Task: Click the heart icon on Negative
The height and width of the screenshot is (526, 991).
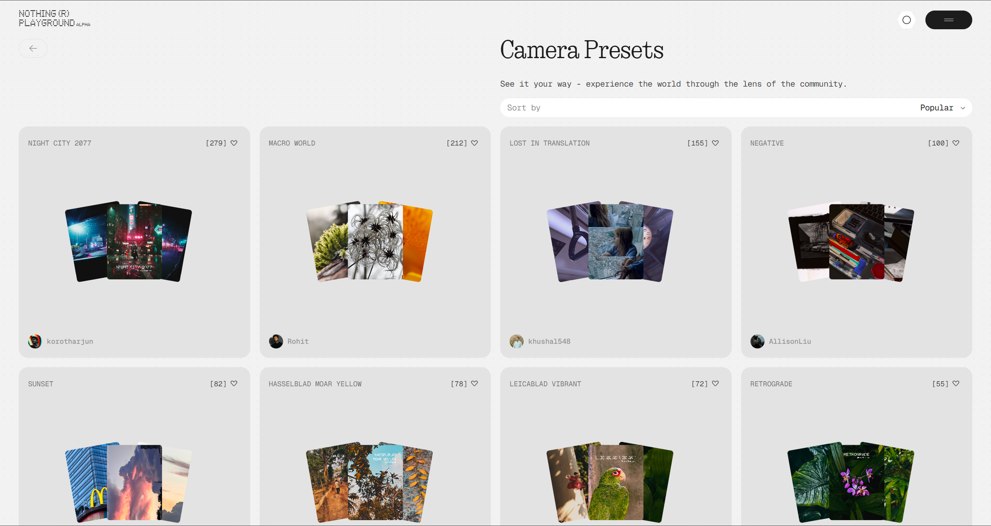Action: 956,143
